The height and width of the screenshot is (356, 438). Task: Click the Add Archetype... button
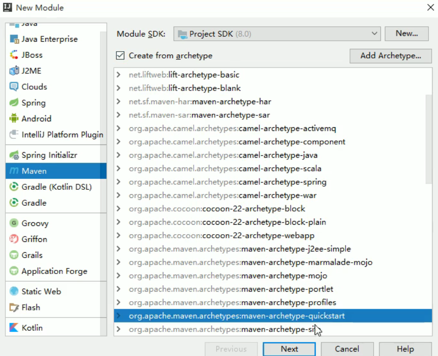tap(390, 56)
